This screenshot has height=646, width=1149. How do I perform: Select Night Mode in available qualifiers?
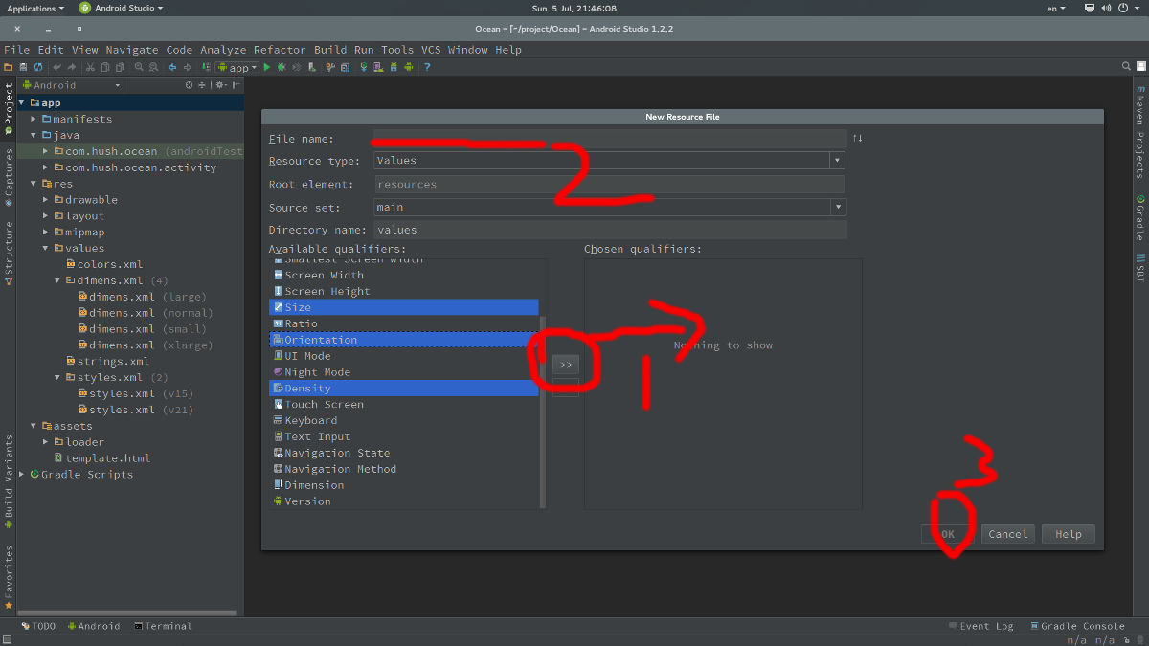317,372
